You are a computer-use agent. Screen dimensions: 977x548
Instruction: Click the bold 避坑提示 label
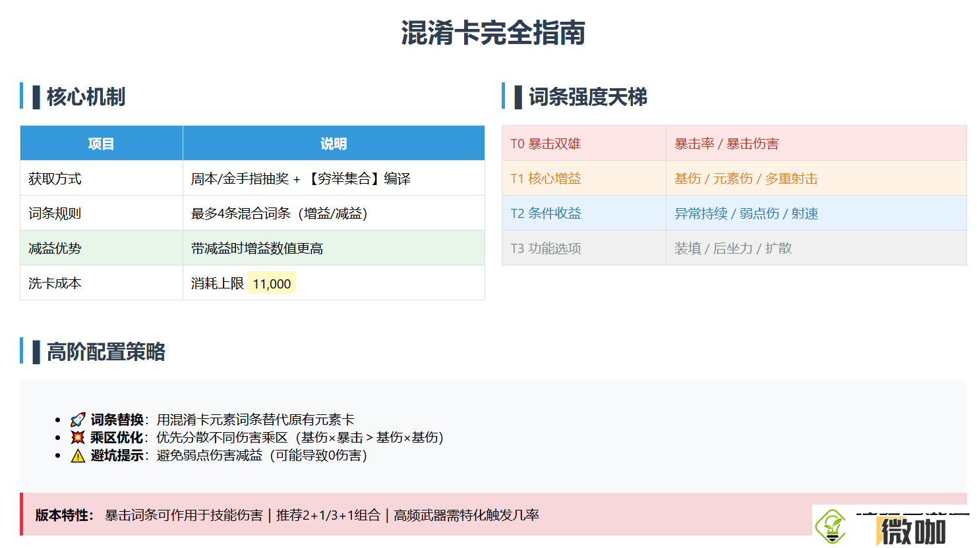click(117, 455)
